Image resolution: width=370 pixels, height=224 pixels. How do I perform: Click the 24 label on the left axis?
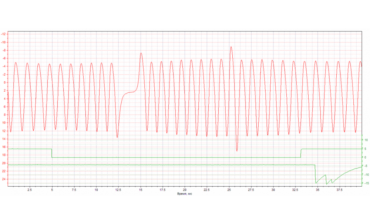pyautogui.click(x=4, y=179)
